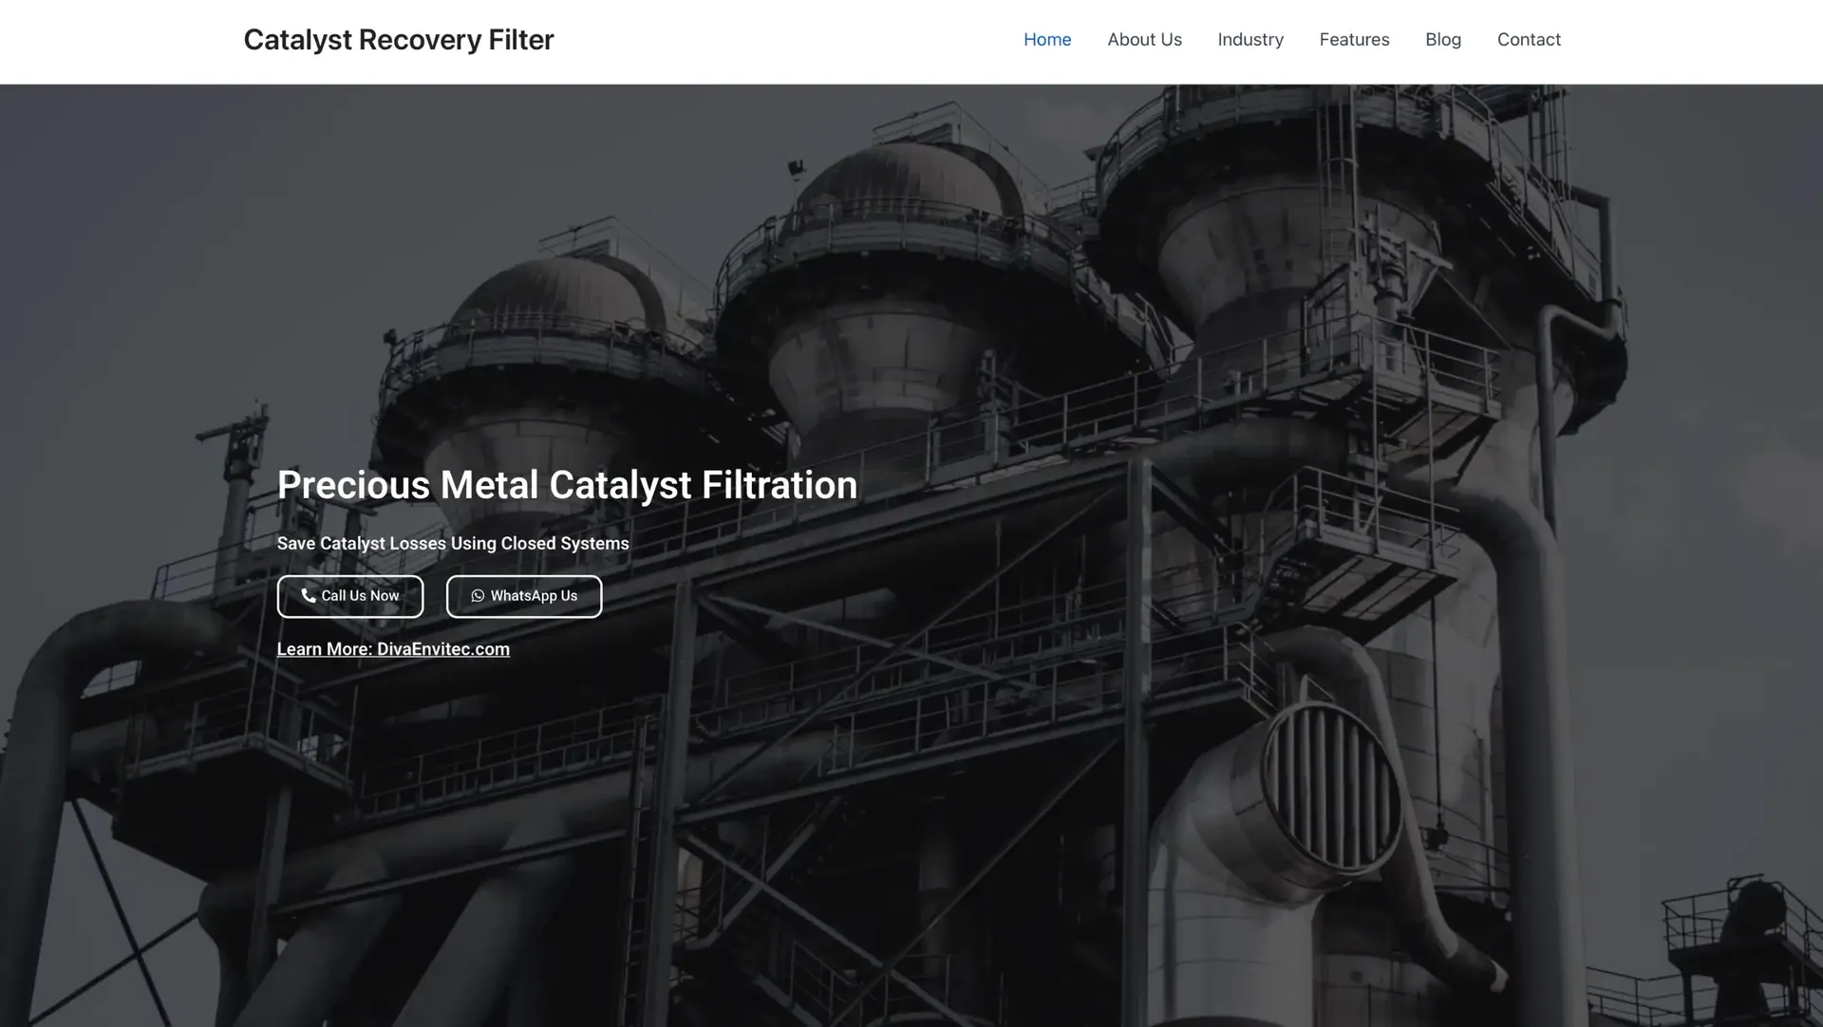1823x1027 pixels.
Task: Click the WhatsApp logo icon
Action: [x=478, y=596]
